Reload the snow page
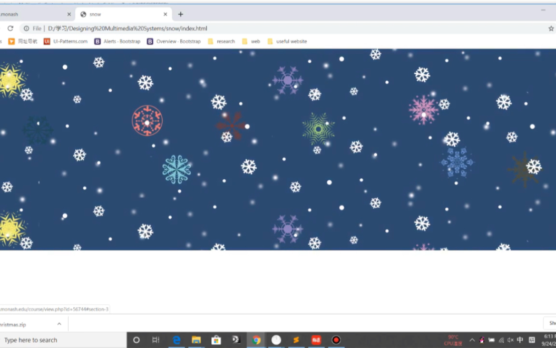Image resolution: width=556 pixels, height=348 pixels. (11, 28)
